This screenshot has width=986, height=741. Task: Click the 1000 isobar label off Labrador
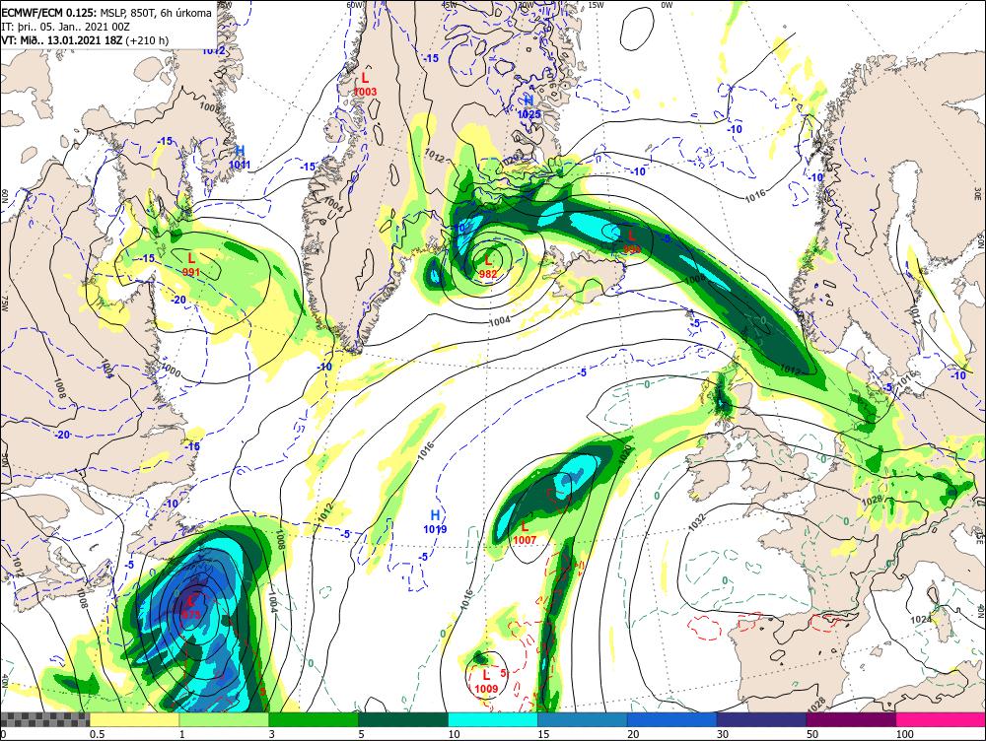point(171,369)
